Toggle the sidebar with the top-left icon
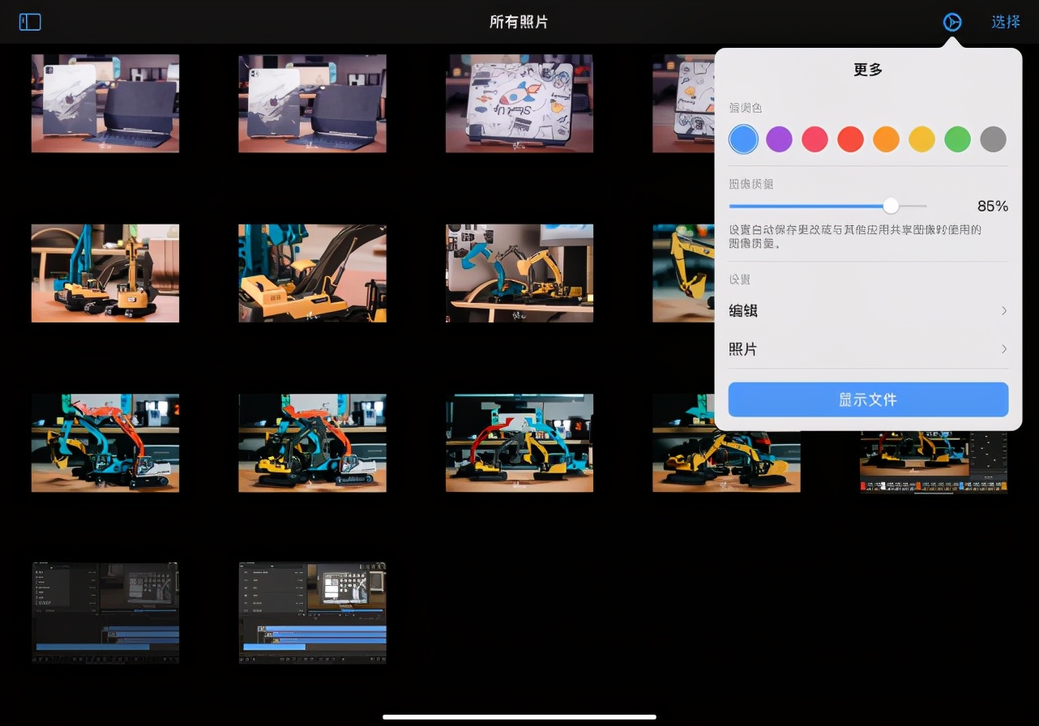 click(29, 22)
